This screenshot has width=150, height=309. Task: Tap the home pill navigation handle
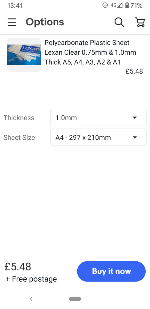pyautogui.click(x=75, y=299)
